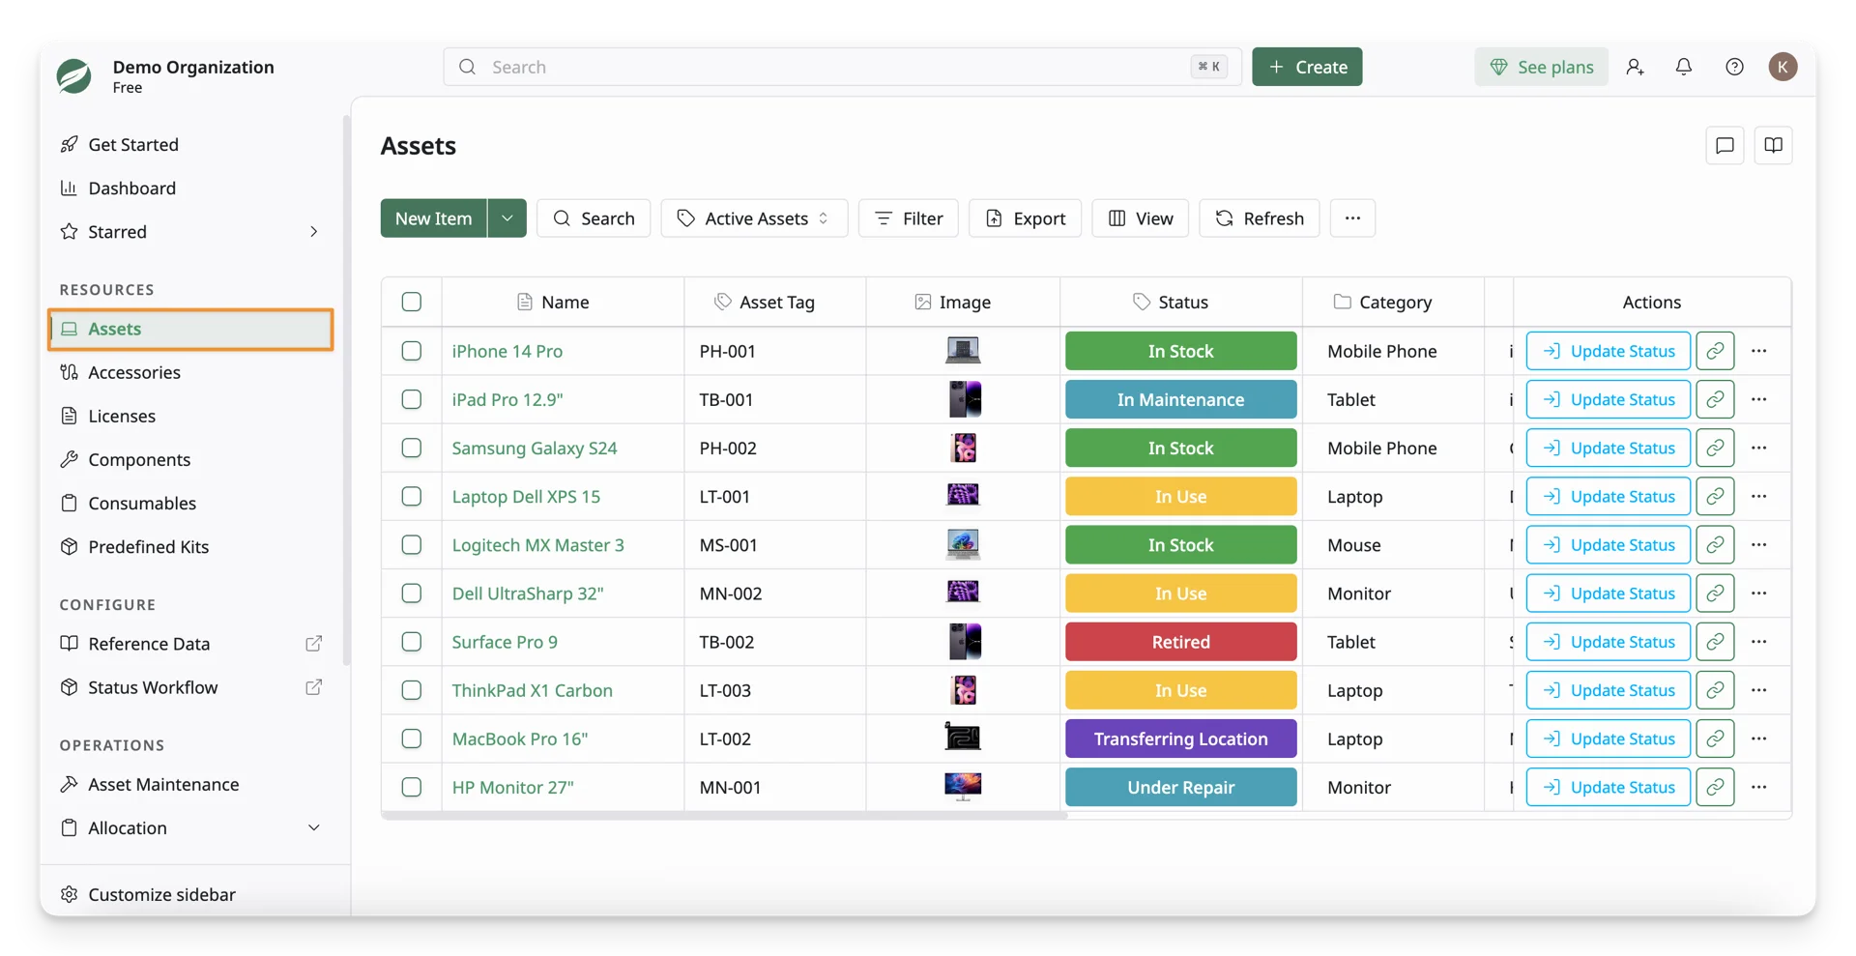The width and height of the screenshot is (1856, 956).
Task: Open Customize sidebar settings
Action: pyautogui.click(x=148, y=895)
